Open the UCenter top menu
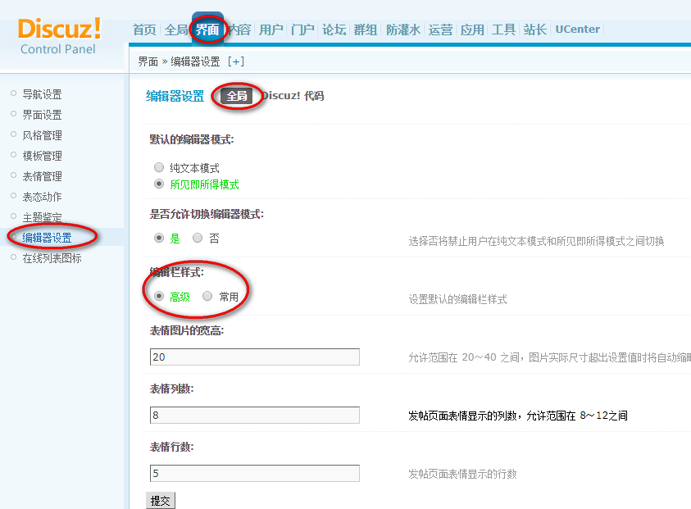Screen dimensions: 691x509 [x=578, y=30]
